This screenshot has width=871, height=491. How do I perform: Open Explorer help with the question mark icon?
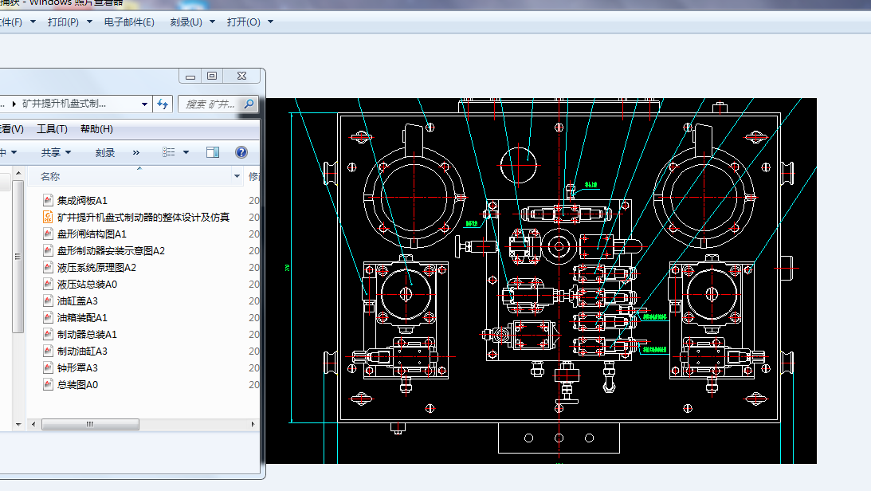[x=241, y=152]
